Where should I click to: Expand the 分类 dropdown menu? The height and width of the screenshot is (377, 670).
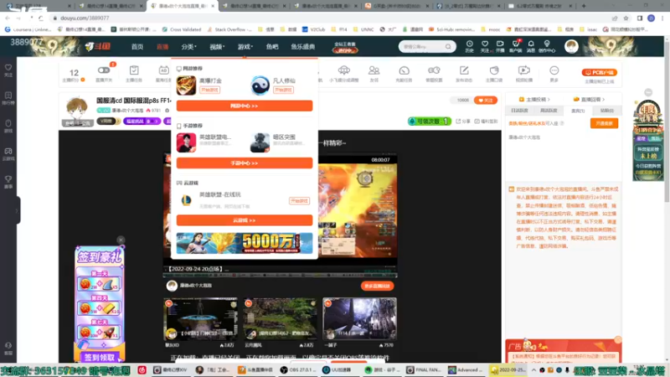coord(188,47)
